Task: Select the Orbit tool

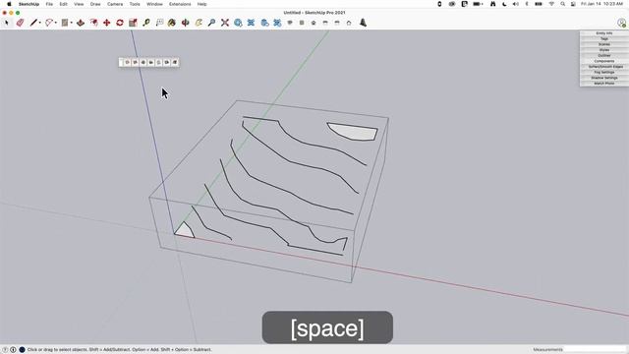Action: coord(186,23)
